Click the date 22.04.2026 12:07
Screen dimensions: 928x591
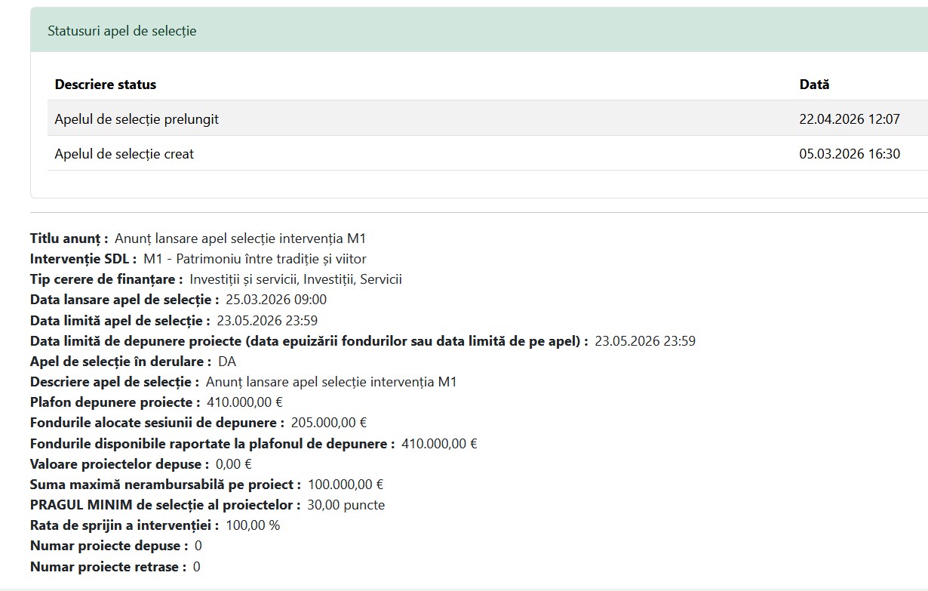click(x=850, y=119)
